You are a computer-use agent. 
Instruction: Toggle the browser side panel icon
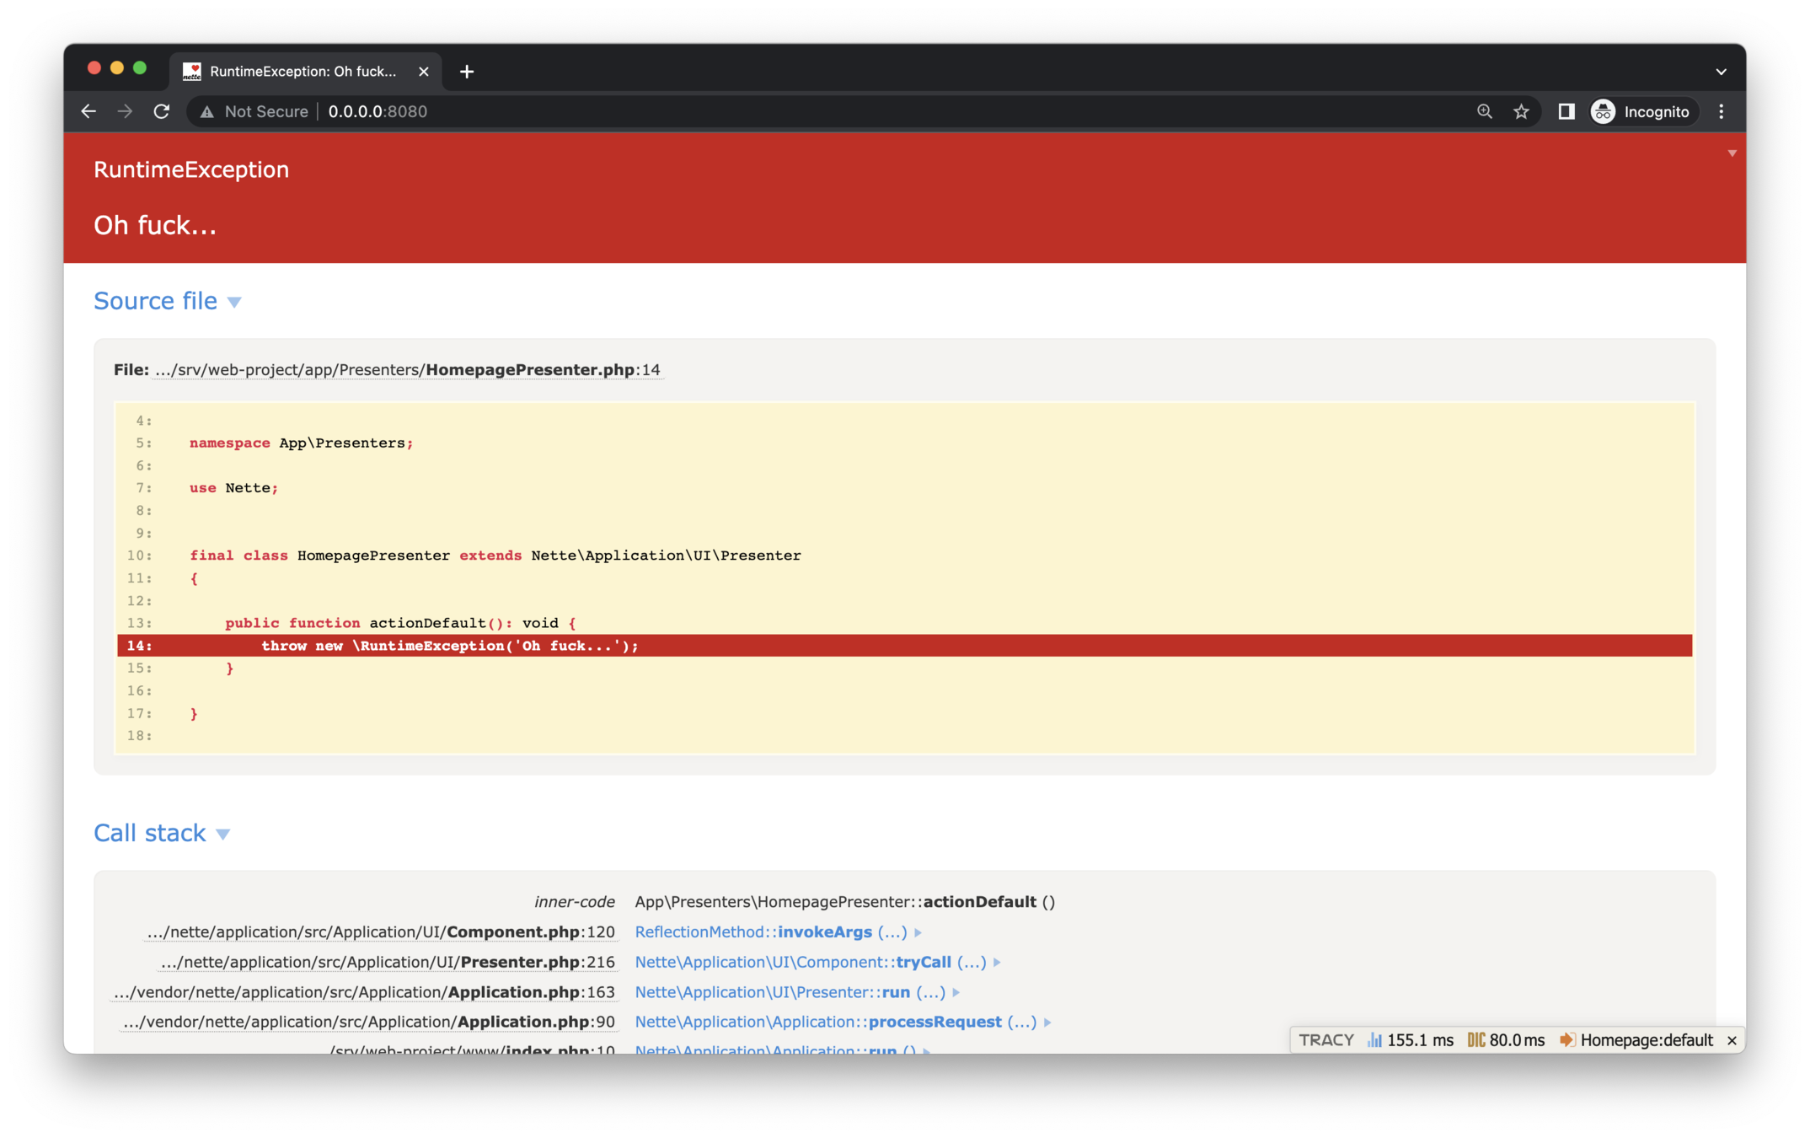click(x=1566, y=111)
